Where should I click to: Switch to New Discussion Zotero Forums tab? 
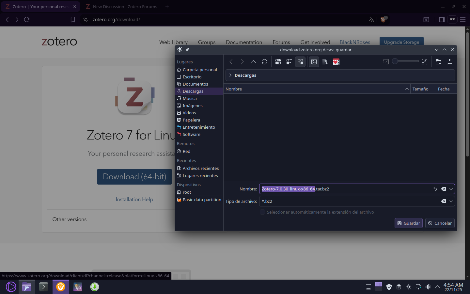[121, 7]
